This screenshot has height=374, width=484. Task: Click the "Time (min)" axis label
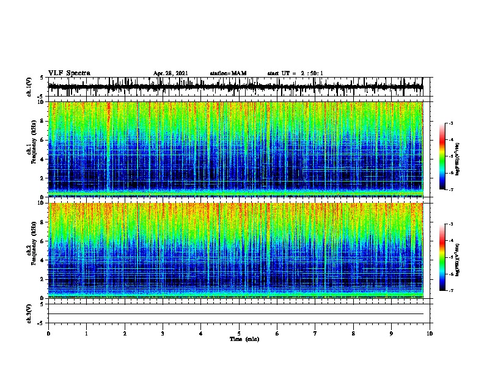244,339
